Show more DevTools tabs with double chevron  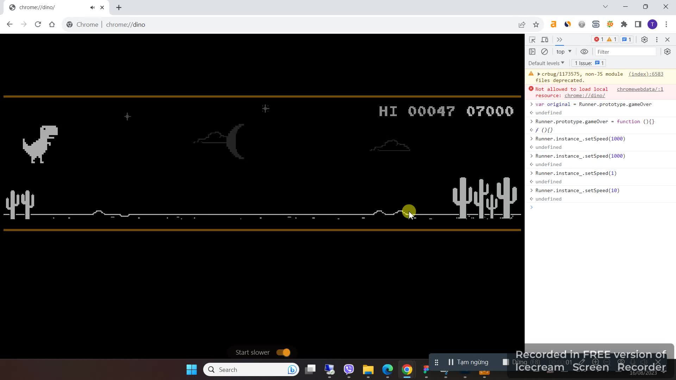pyautogui.click(x=559, y=39)
